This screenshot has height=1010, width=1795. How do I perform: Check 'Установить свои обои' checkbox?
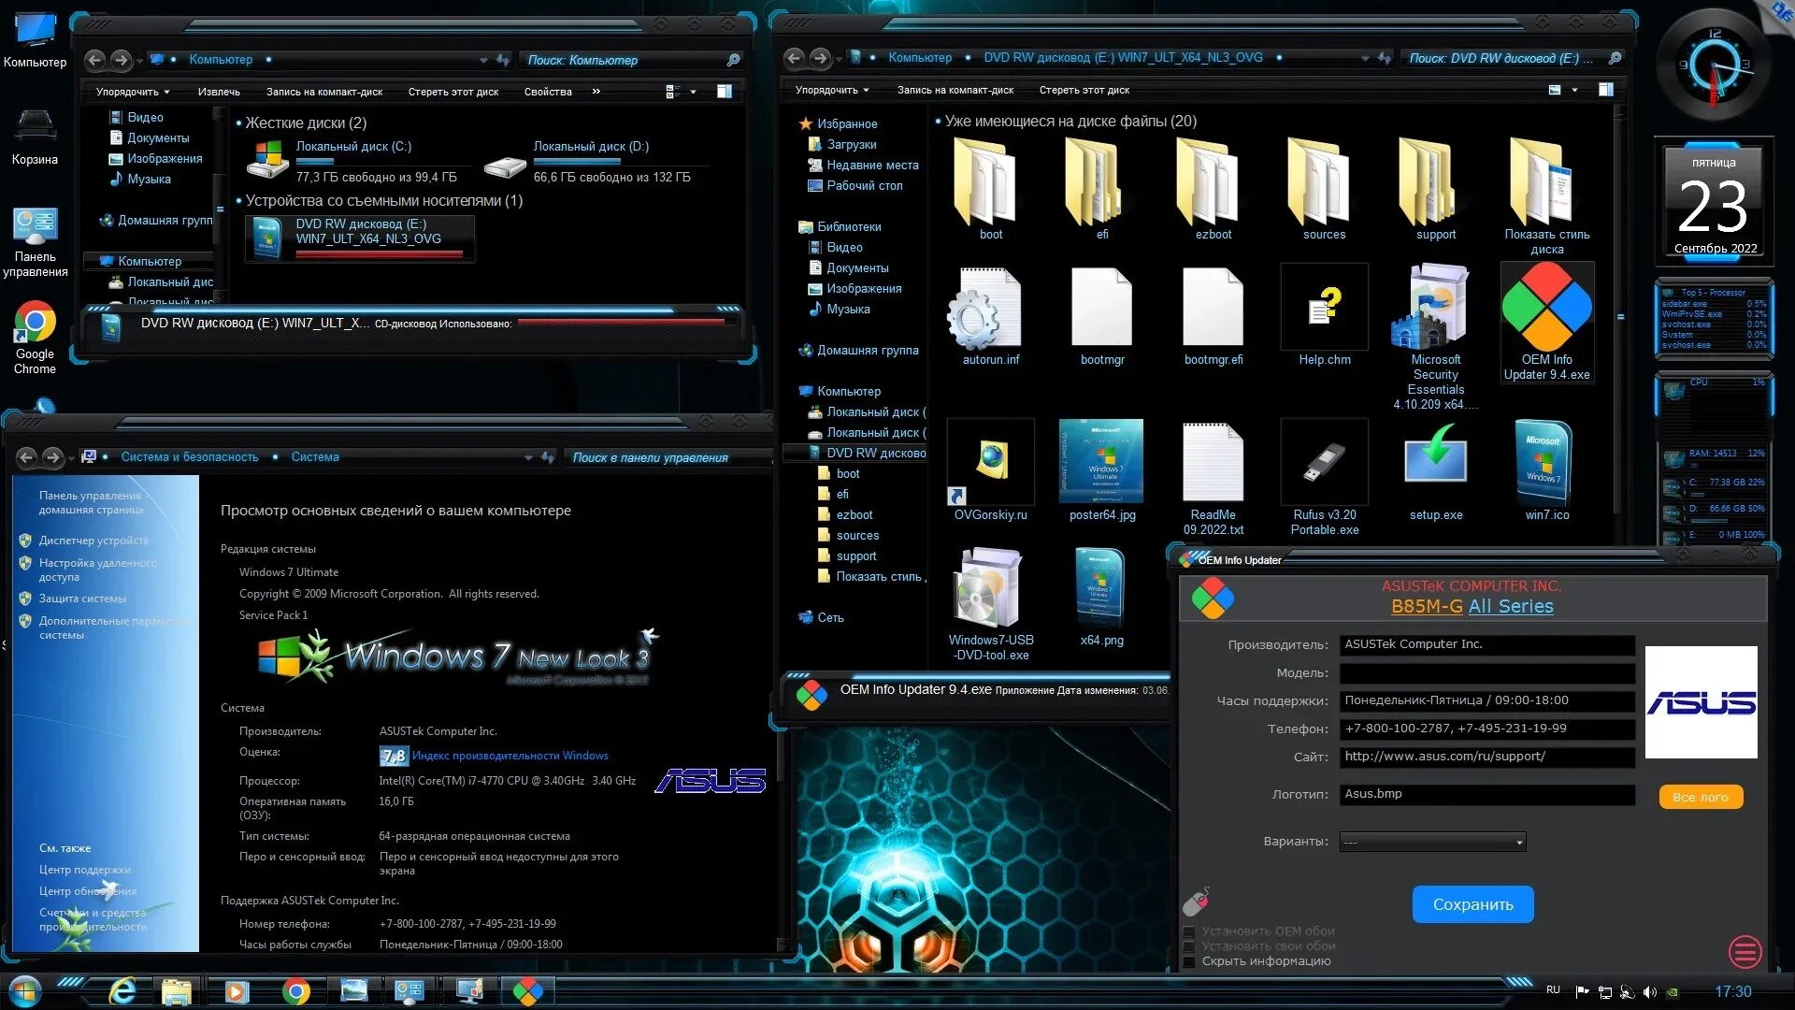(1189, 946)
